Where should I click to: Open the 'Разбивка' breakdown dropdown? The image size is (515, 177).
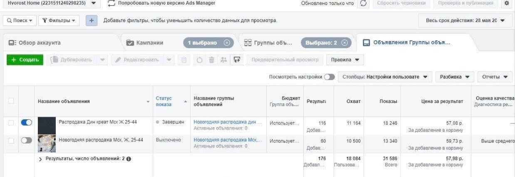[455, 77]
